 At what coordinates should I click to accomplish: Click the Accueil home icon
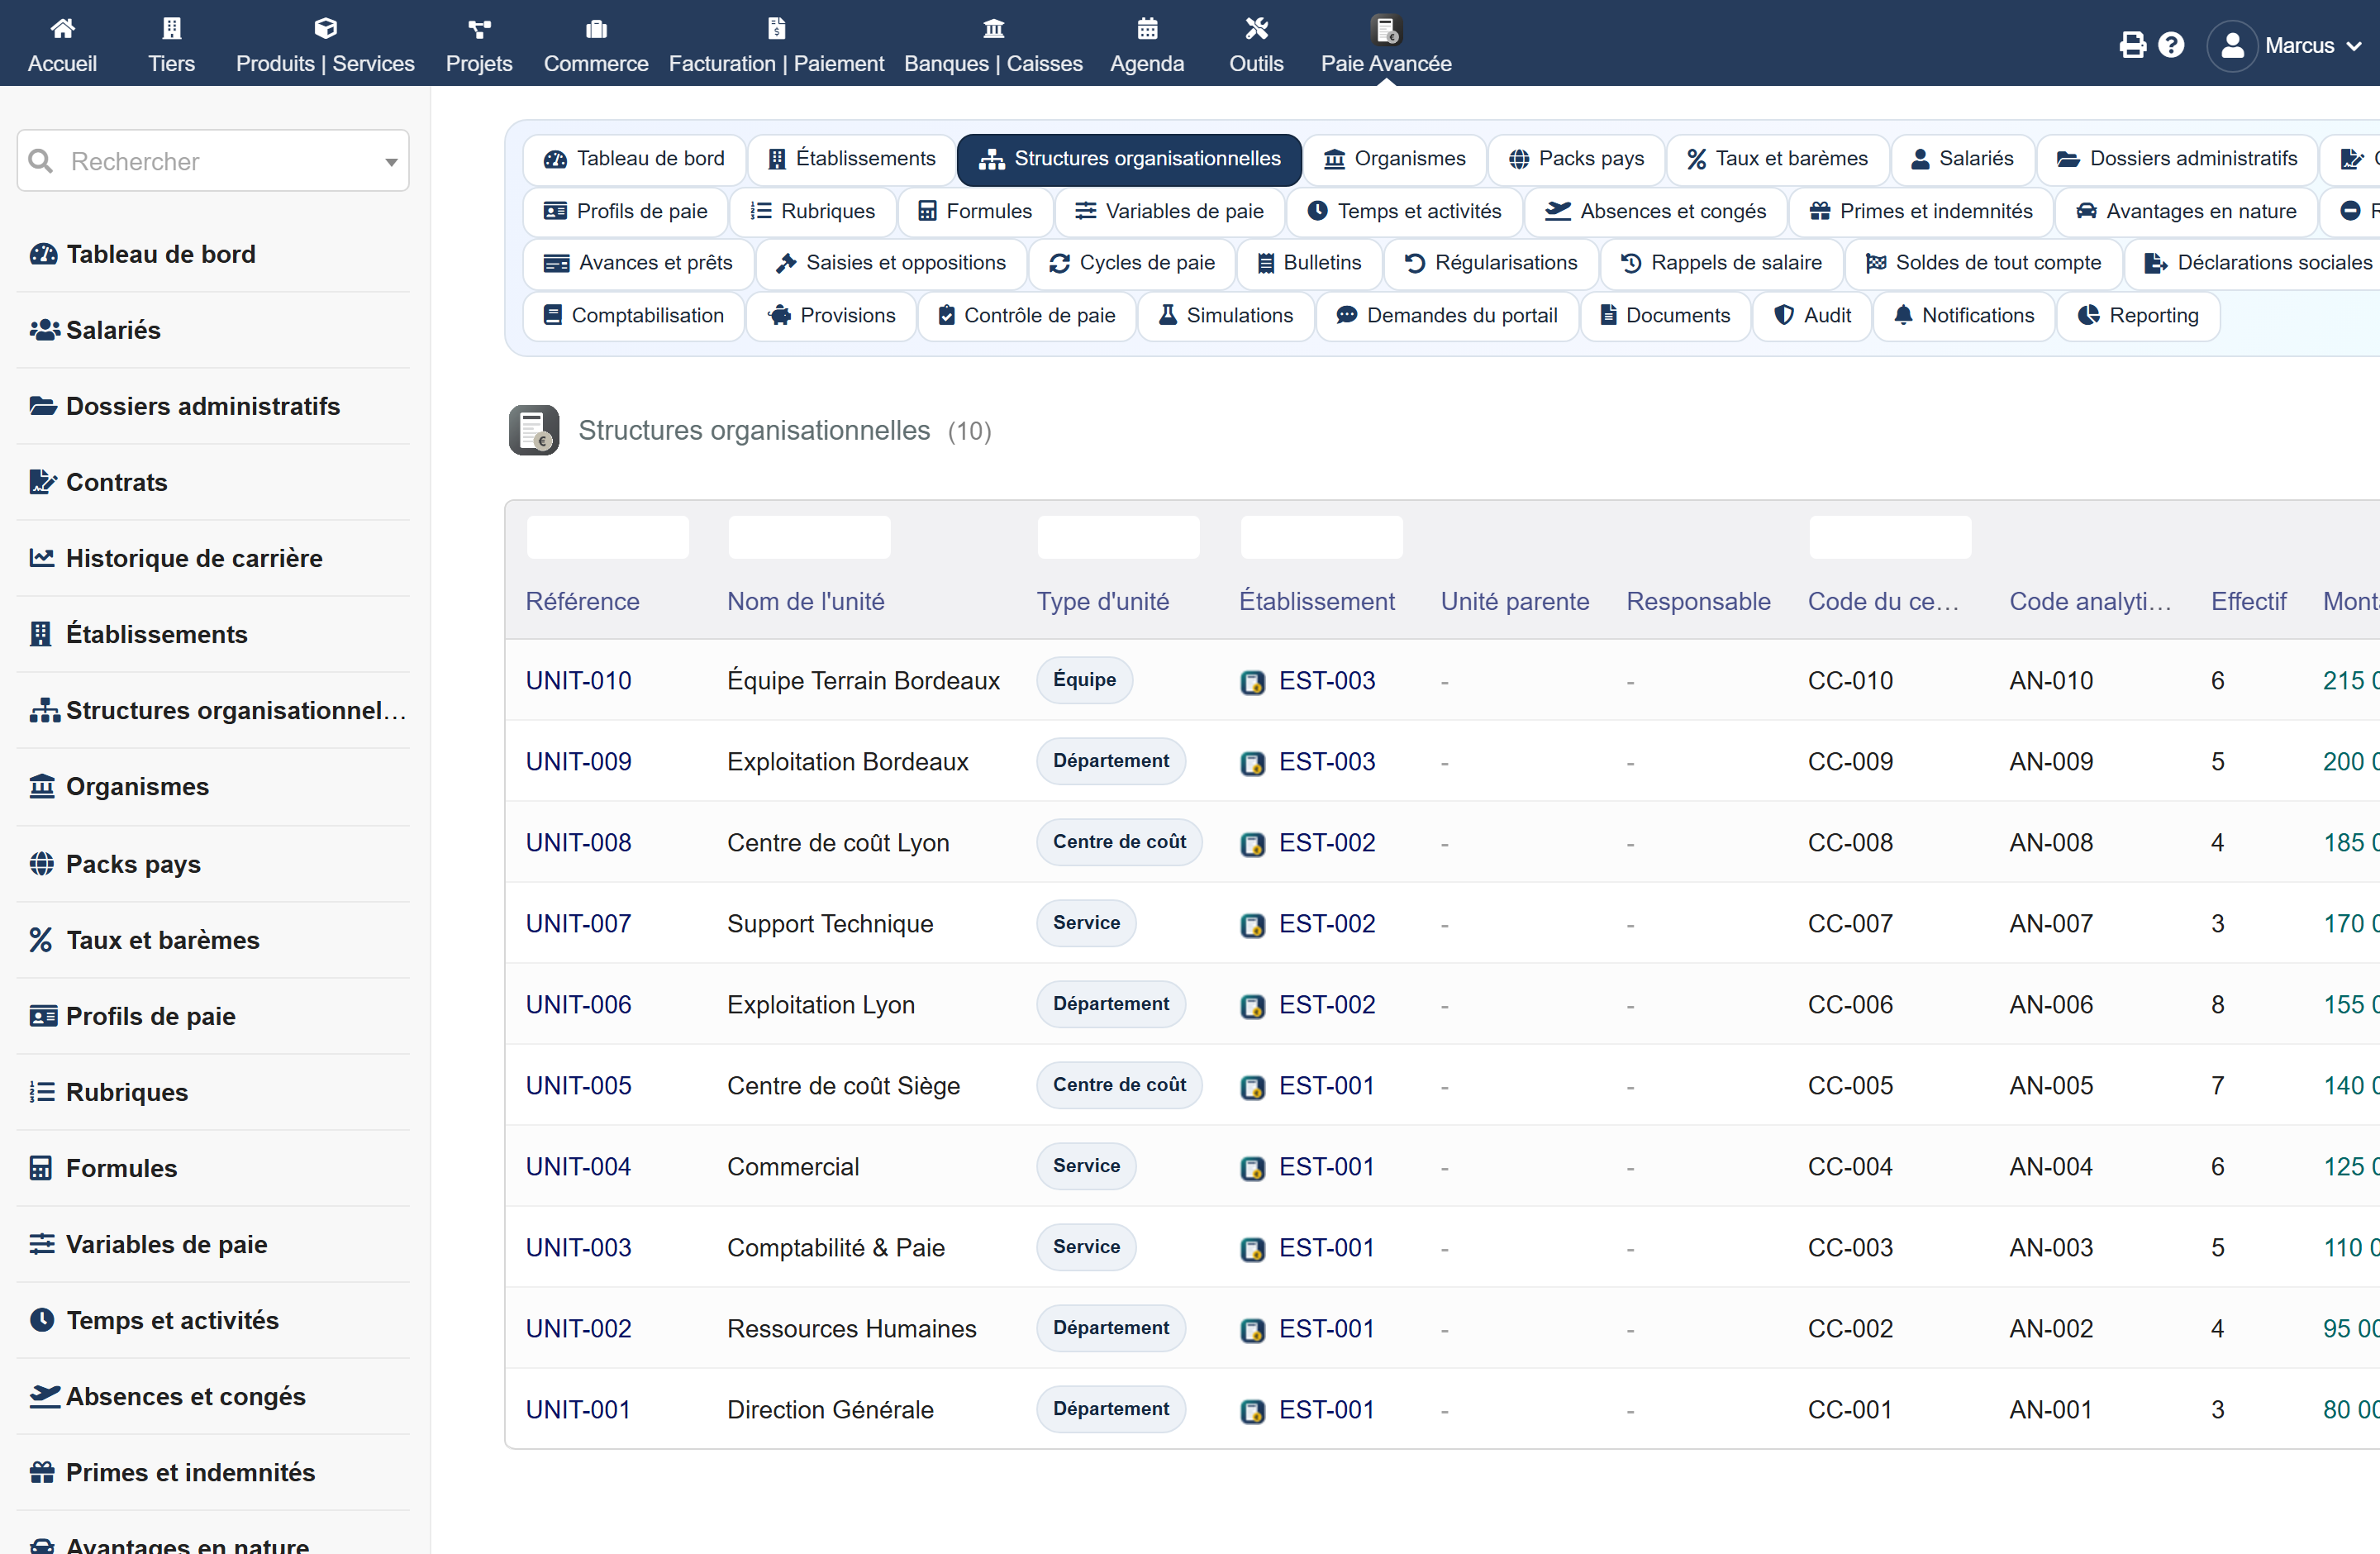pyautogui.click(x=62, y=28)
